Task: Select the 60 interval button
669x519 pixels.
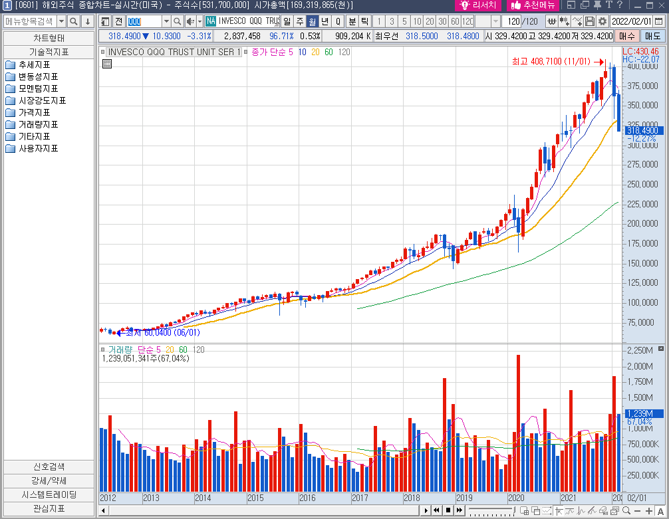Action: click(x=455, y=21)
